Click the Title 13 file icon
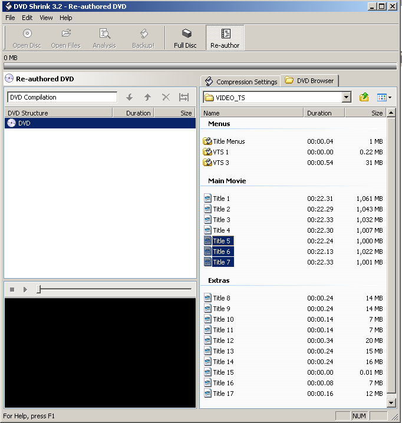Image resolution: width=402 pixels, height=423 pixels. pyautogui.click(x=207, y=351)
